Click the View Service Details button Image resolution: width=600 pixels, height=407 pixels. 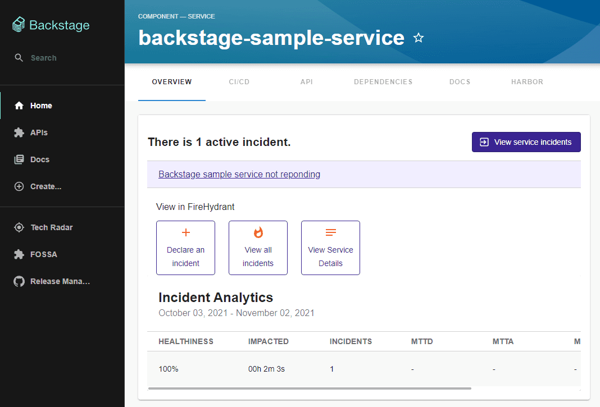click(x=330, y=248)
